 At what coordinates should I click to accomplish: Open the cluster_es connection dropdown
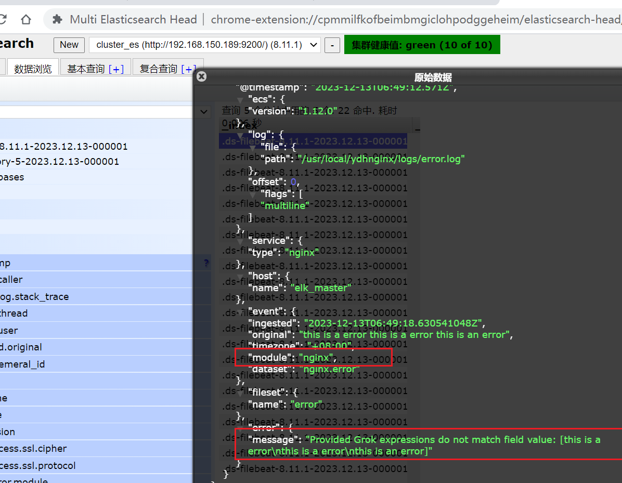coord(205,45)
